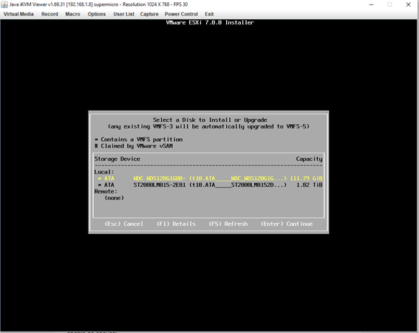Screen dimensions: 419x333
Task: Click the VMware ESXi 7.0.0 Installer title
Action: point(210,23)
